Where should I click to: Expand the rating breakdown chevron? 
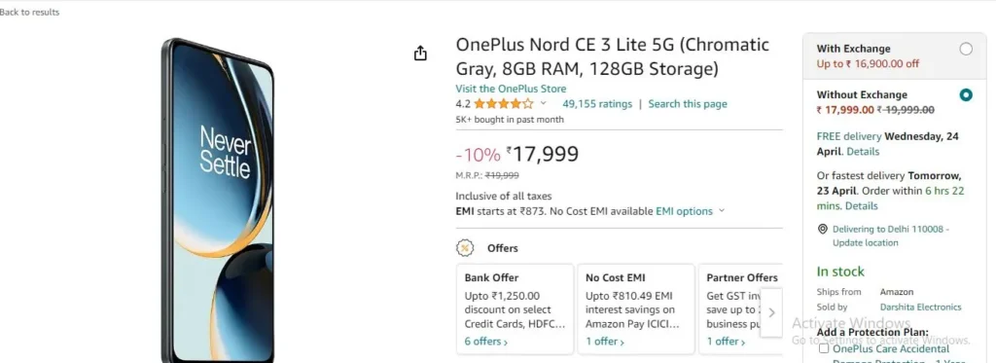(543, 103)
